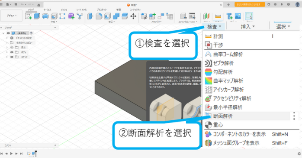Open the 修正 panel dropdown
The width and height of the screenshot is (302, 158).
click(x=112, y=22)
